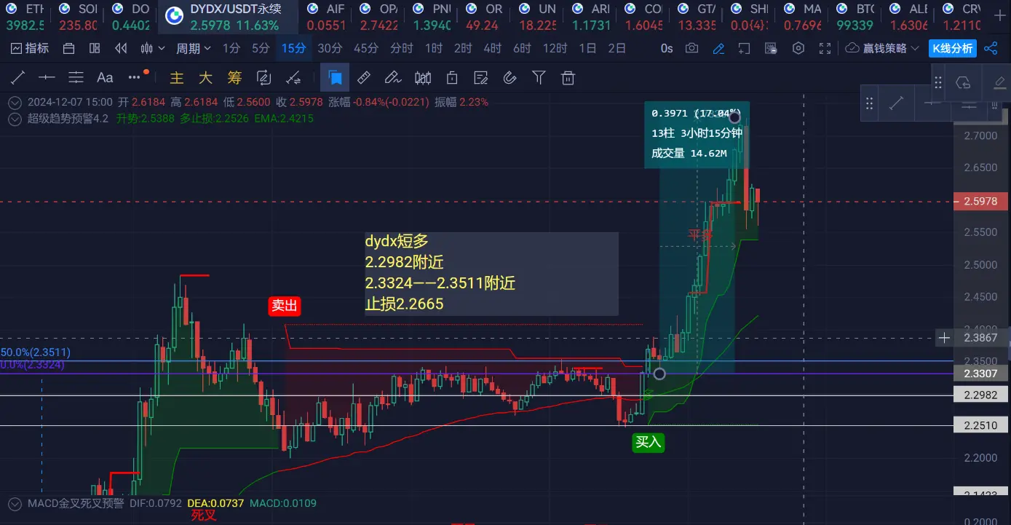1011x525 pixels.
Task: Click the 0s countdown timer
Action: (x=667, y=49)
